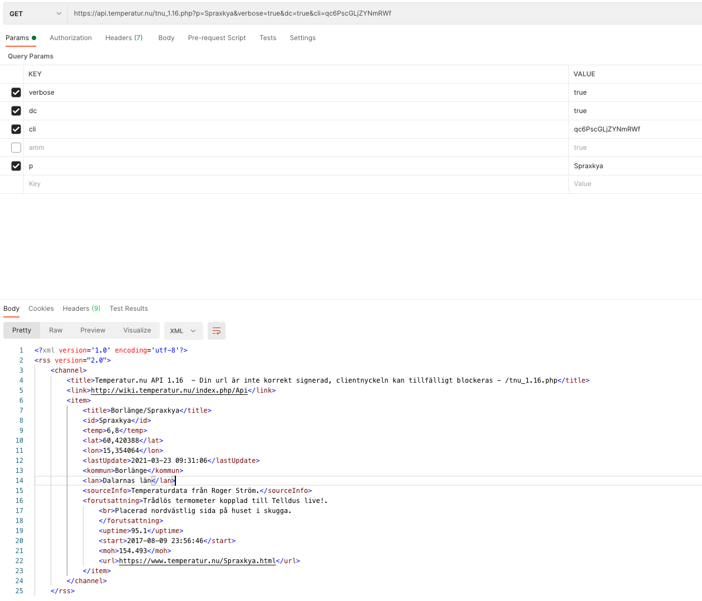The height and width of the screenshot is (601, 702).
Task: Toggle the p parameter checkbox
Action: pos(16,166)
